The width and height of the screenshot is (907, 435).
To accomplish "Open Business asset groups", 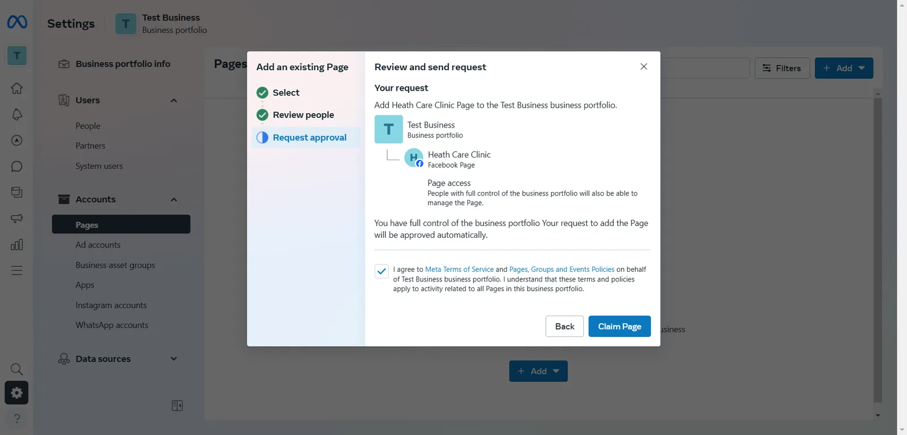I will tap(115, 265).
